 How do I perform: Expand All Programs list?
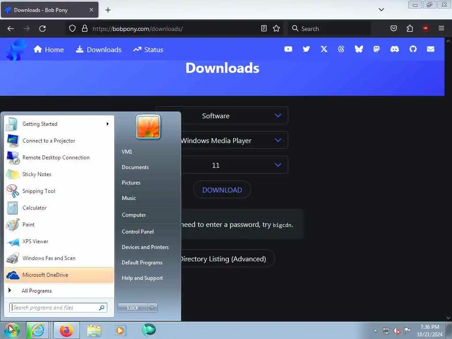37,290
